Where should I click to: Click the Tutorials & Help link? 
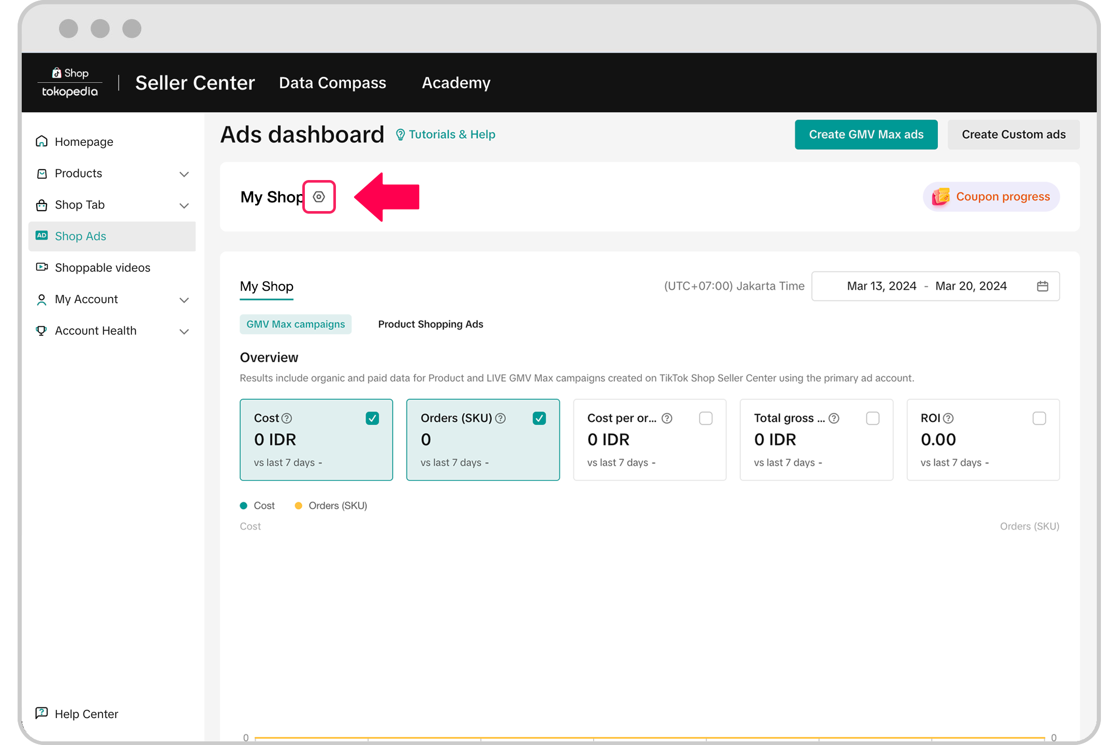(x=447, y=134)
